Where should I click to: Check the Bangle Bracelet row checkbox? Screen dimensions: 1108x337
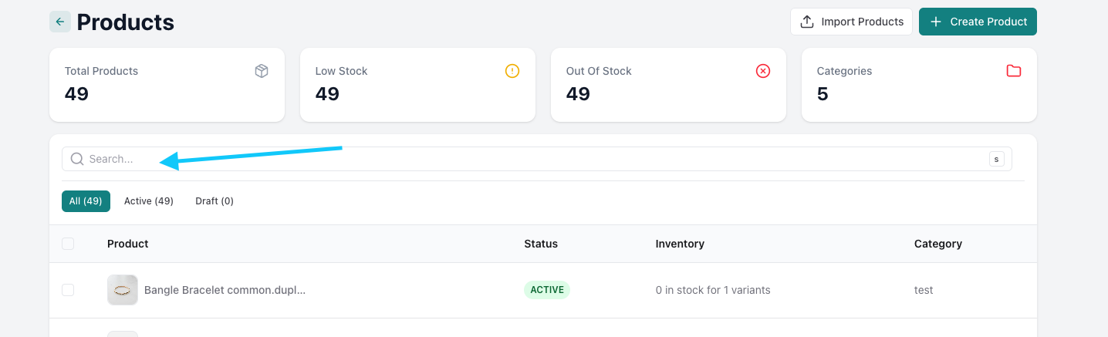click(x=68, y=290)
